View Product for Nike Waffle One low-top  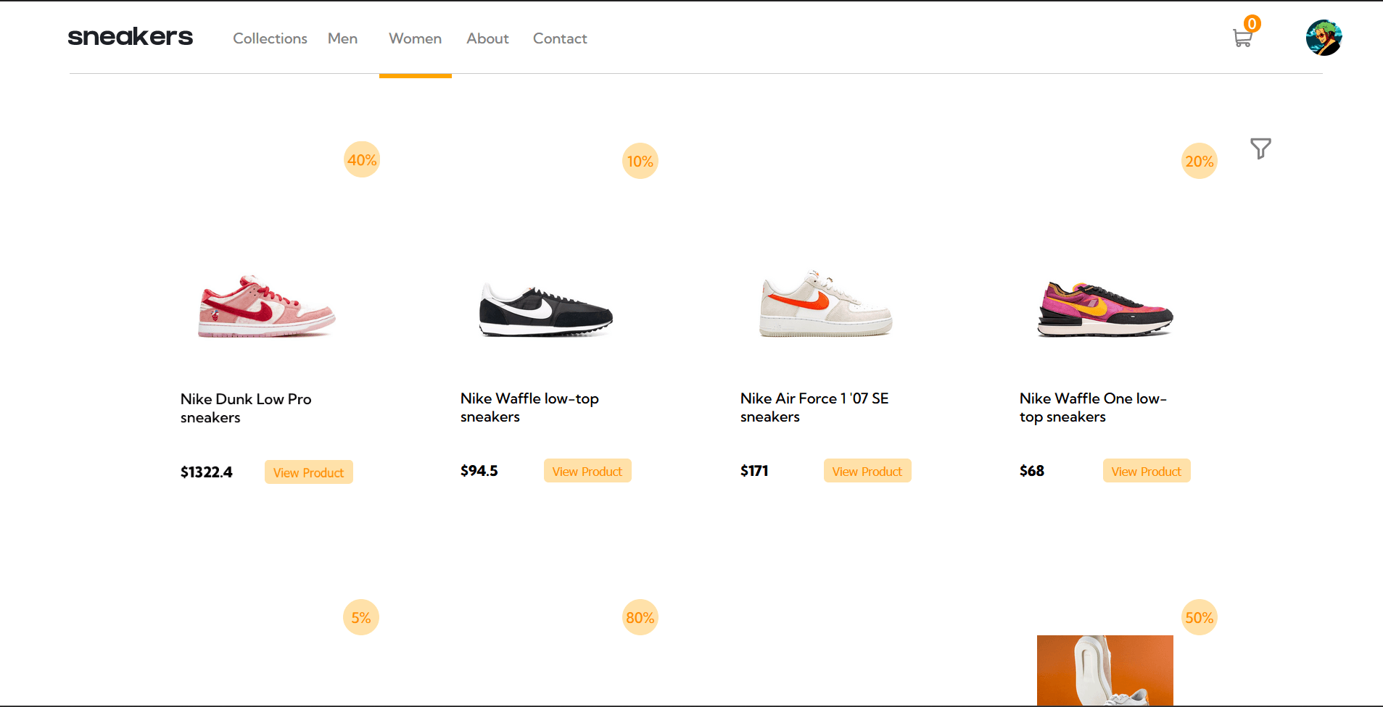1147,471
